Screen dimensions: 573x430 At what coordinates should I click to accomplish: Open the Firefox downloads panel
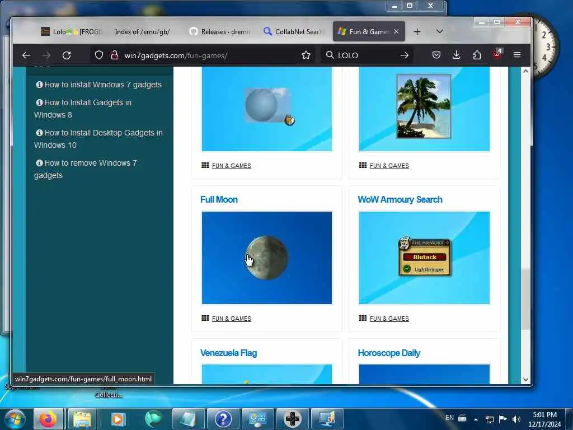coord(457,55)
